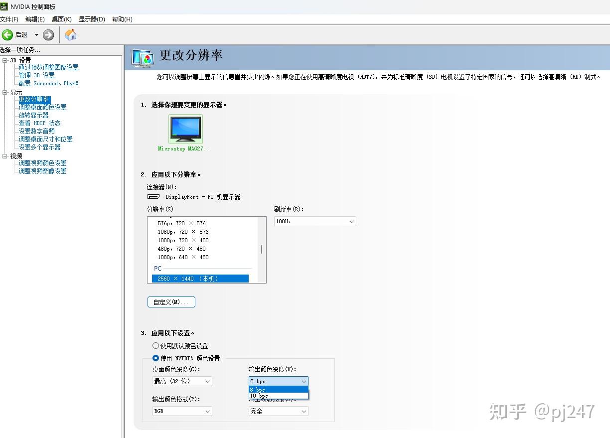Open the 显示器(D) menu
The image size is (610, 438).
click(91, 19)
